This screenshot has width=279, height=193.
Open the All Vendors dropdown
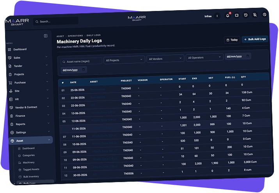pos(165,59)
